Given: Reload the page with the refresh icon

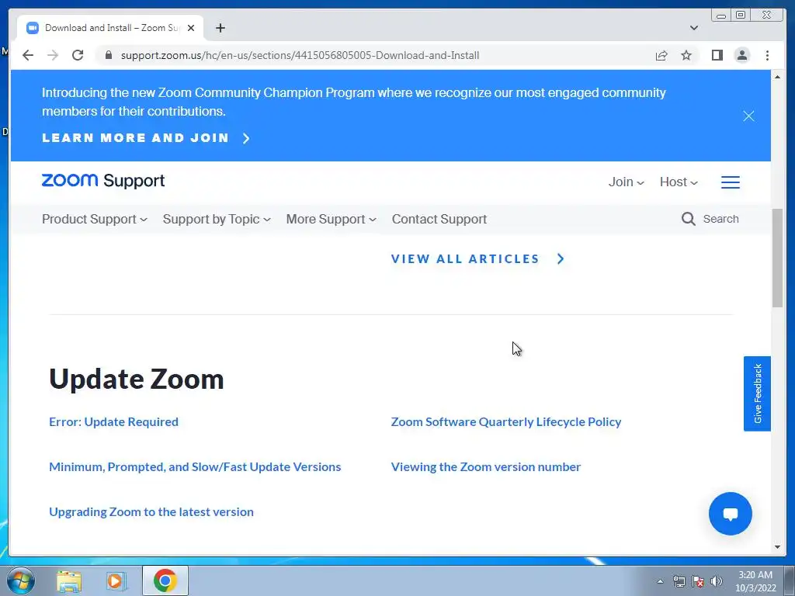Looking at the screenshot, I should point(78,55).
